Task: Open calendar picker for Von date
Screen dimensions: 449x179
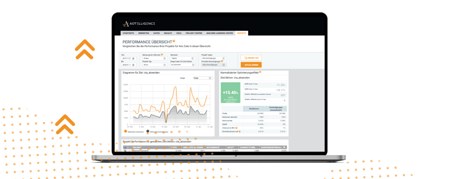Action: (133, 58)
